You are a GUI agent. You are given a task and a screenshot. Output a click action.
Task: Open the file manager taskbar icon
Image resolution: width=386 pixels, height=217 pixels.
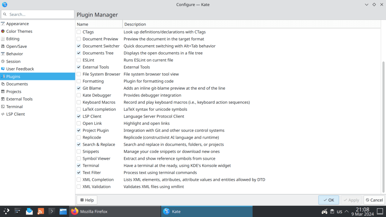pos(63,211)
